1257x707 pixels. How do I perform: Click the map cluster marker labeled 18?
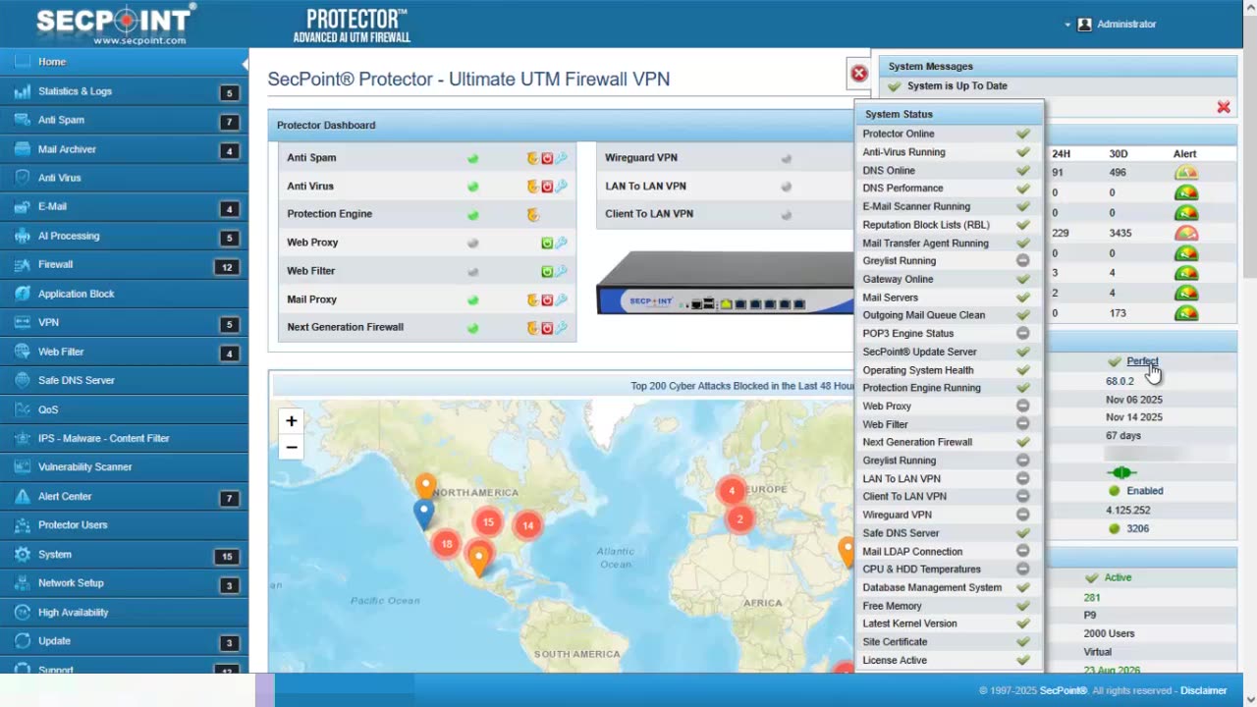(x=447, y=543)
